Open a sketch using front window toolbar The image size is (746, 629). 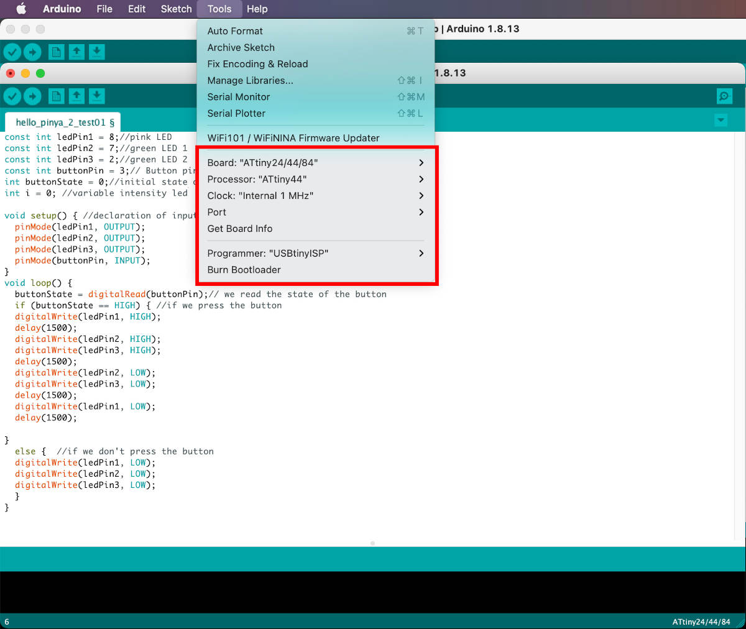tap(76, 96)
